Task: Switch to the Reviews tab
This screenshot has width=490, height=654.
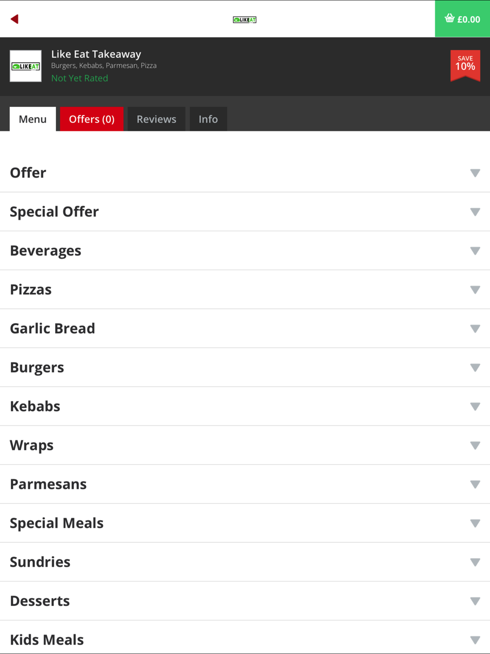Action: click(x=156, y=119)
